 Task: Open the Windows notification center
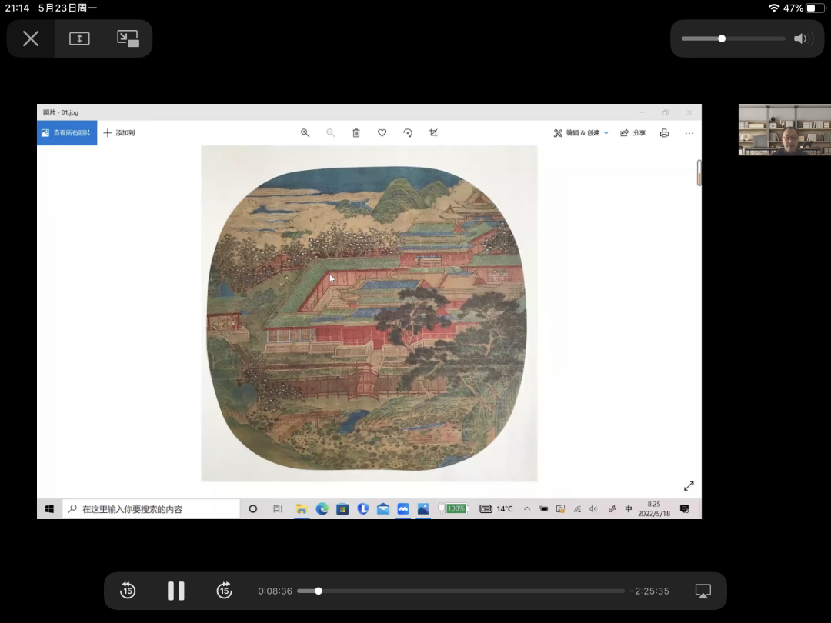click(x=685, y=509)
